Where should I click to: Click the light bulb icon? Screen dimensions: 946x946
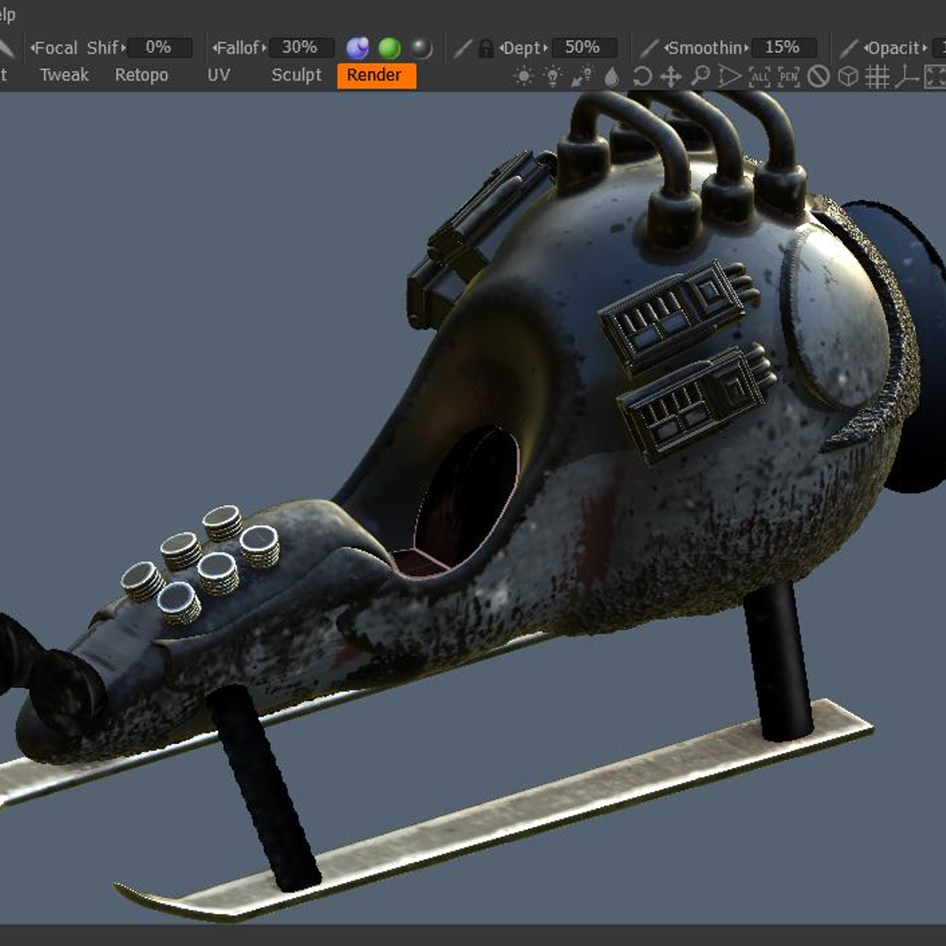pyautogui.click(x=552, y=76)
